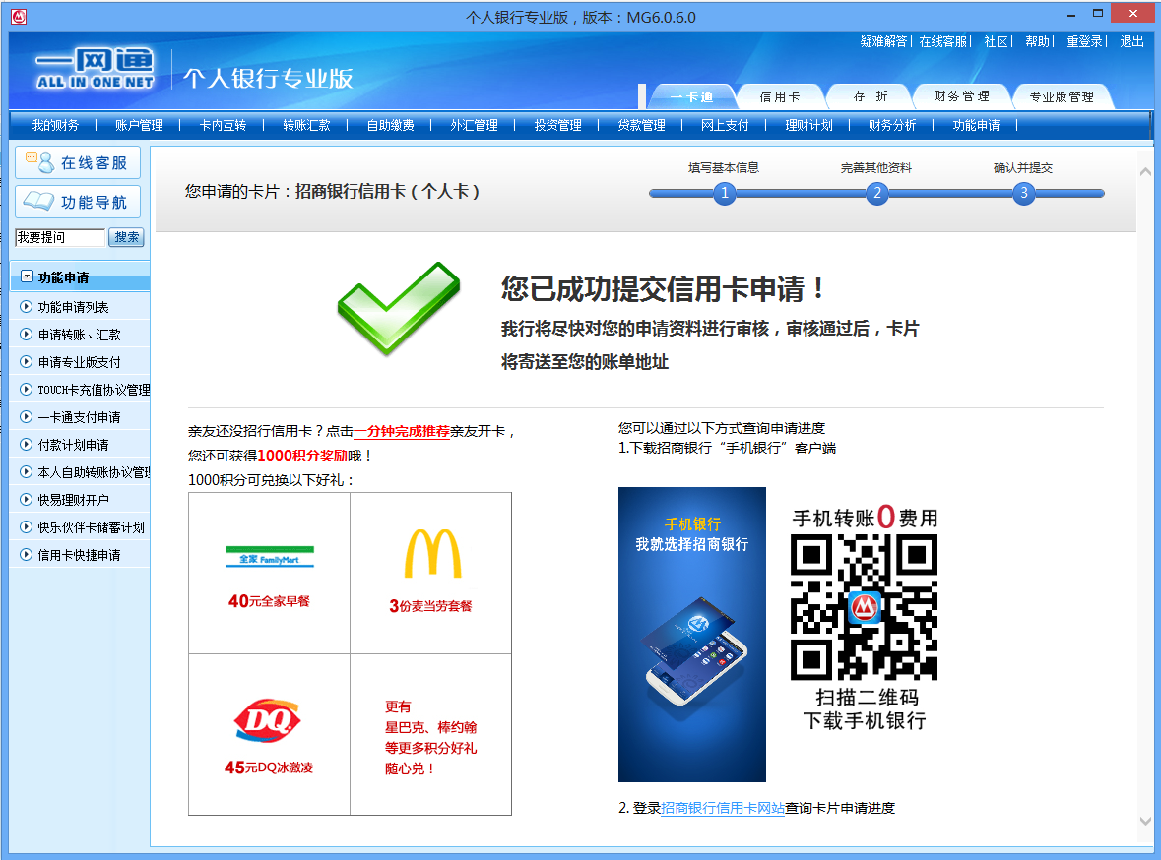The width and height of the screenshot is (1161, 860).
Task: Switch to the 存折 tab
Action: click(870, 97)
